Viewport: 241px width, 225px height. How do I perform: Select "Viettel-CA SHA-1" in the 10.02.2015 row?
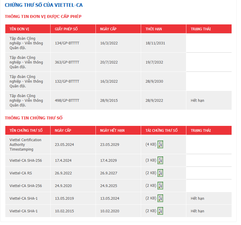point(24,211)
